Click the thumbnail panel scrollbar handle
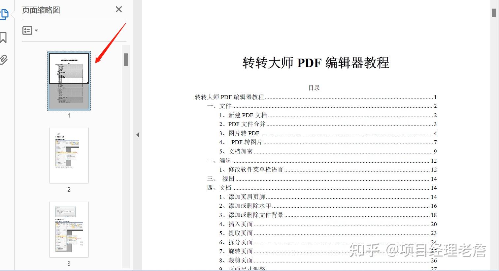 point(126,60)
